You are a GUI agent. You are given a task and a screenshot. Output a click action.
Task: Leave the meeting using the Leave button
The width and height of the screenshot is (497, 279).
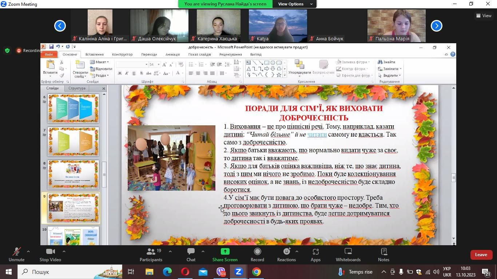click(481, 255)
